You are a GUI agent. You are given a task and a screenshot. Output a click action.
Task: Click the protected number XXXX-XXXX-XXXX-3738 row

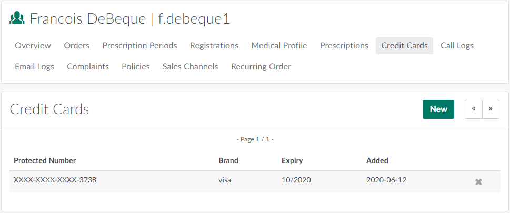click(55, 180)
